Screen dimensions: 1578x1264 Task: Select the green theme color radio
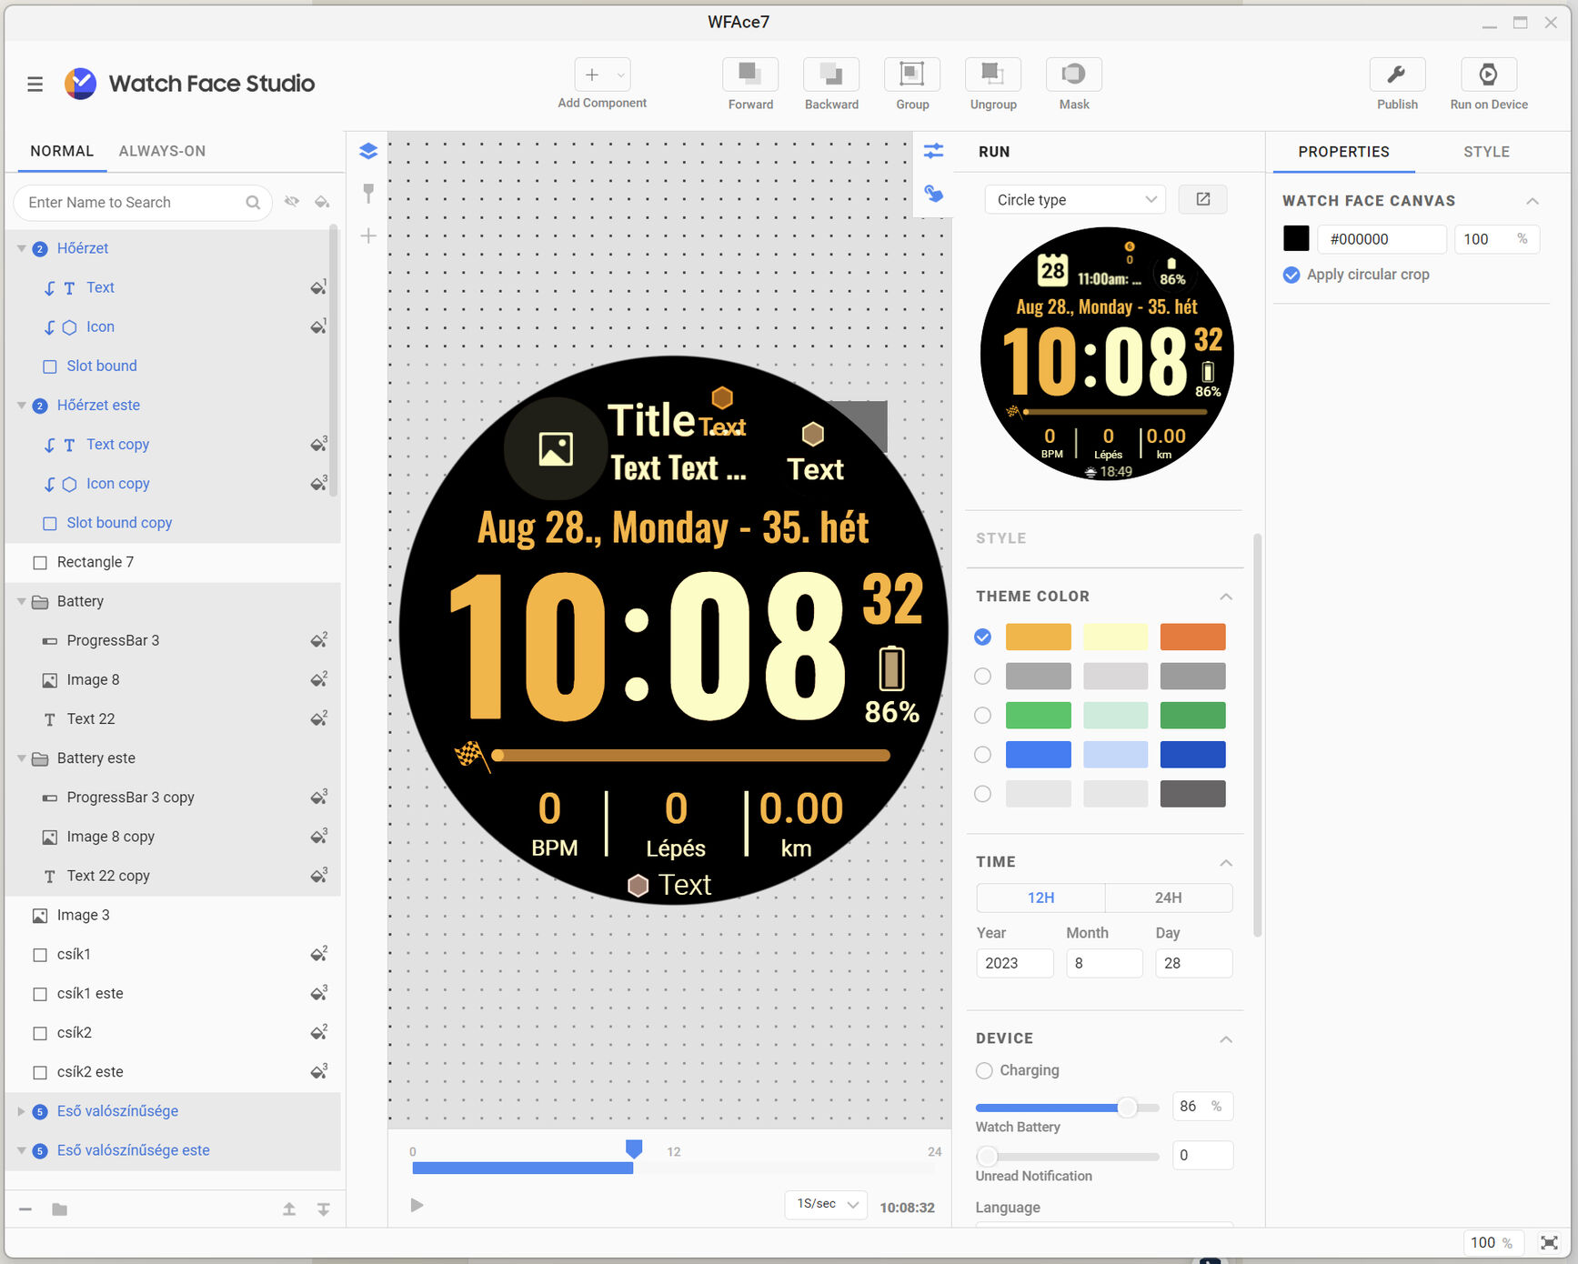click(x=982, y=715)
